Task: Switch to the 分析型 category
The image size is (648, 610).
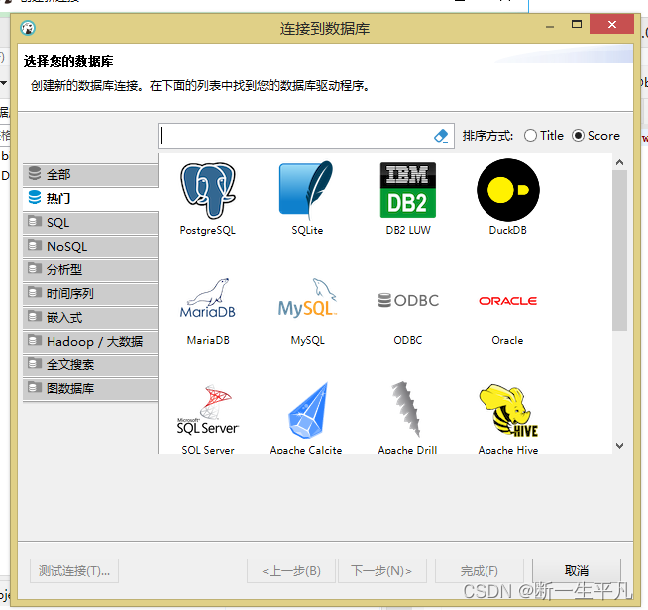Action: pos(90,269)
